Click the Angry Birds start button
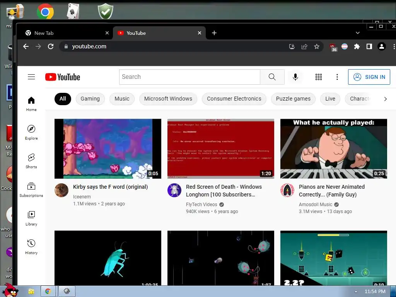Viewport: 396px width, 297px height. (x=10, y=291)
